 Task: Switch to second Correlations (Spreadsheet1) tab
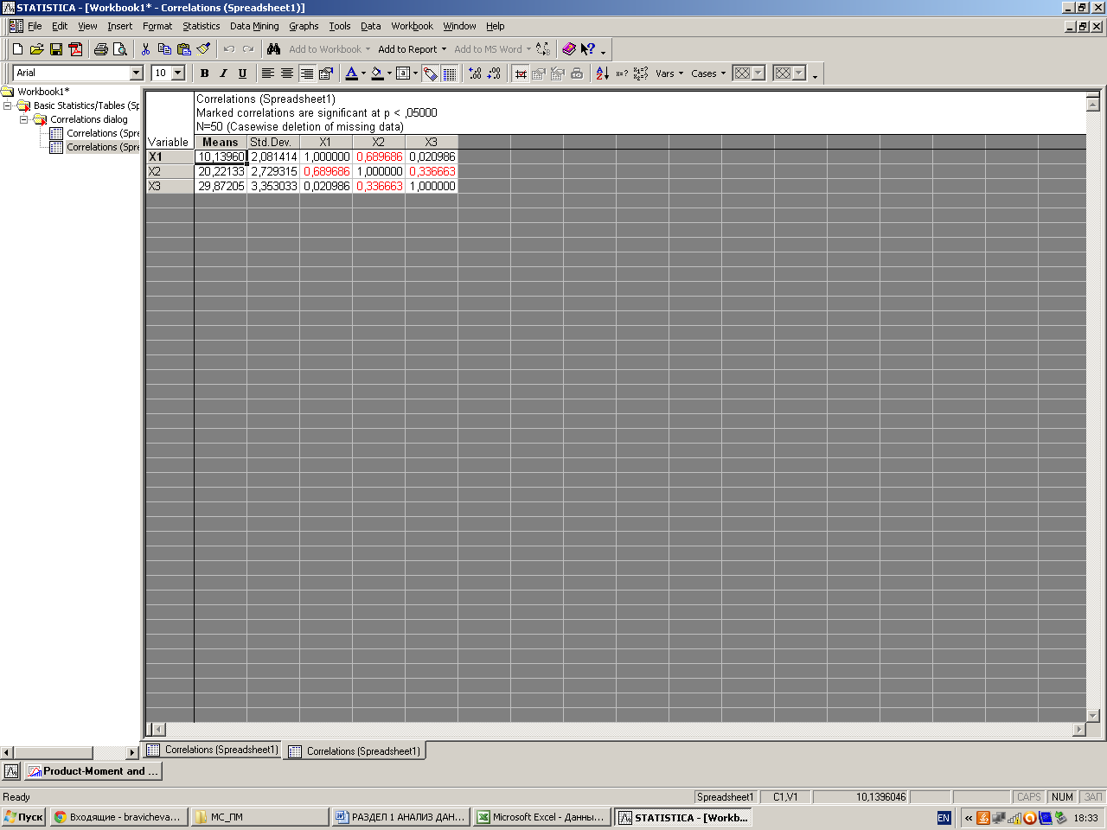[355, 751]
